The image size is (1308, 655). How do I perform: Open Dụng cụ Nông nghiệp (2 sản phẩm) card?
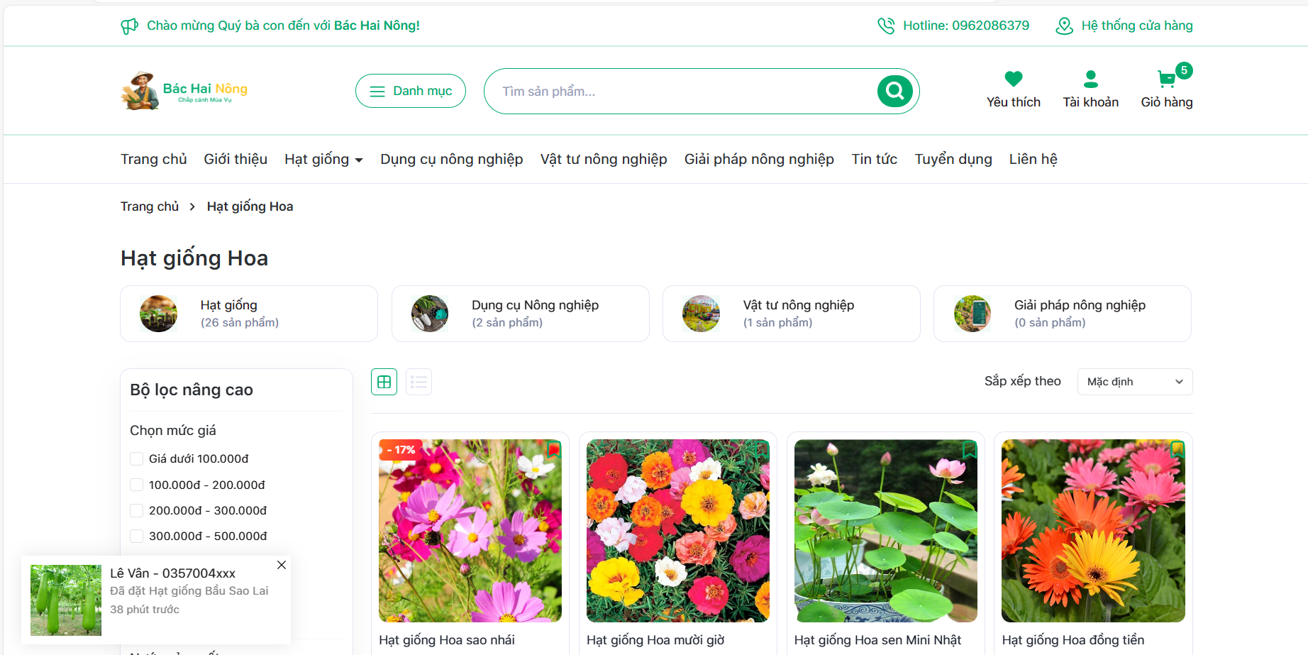point(521,314)
